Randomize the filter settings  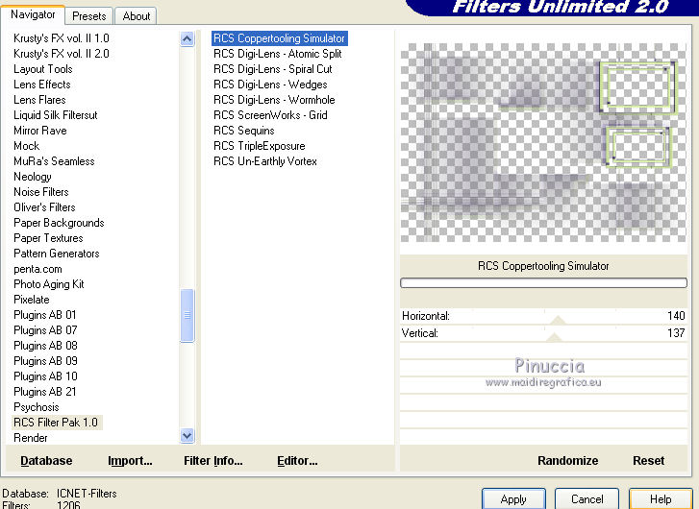point(568,460)
